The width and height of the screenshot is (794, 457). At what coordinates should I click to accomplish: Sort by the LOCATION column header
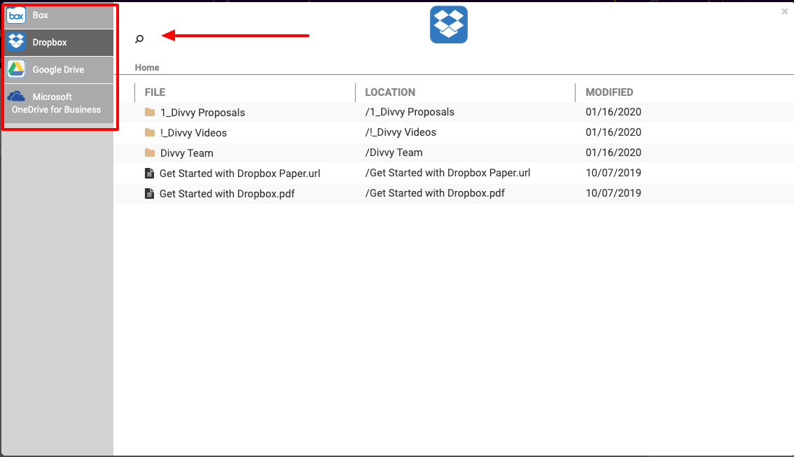(390, 92)
